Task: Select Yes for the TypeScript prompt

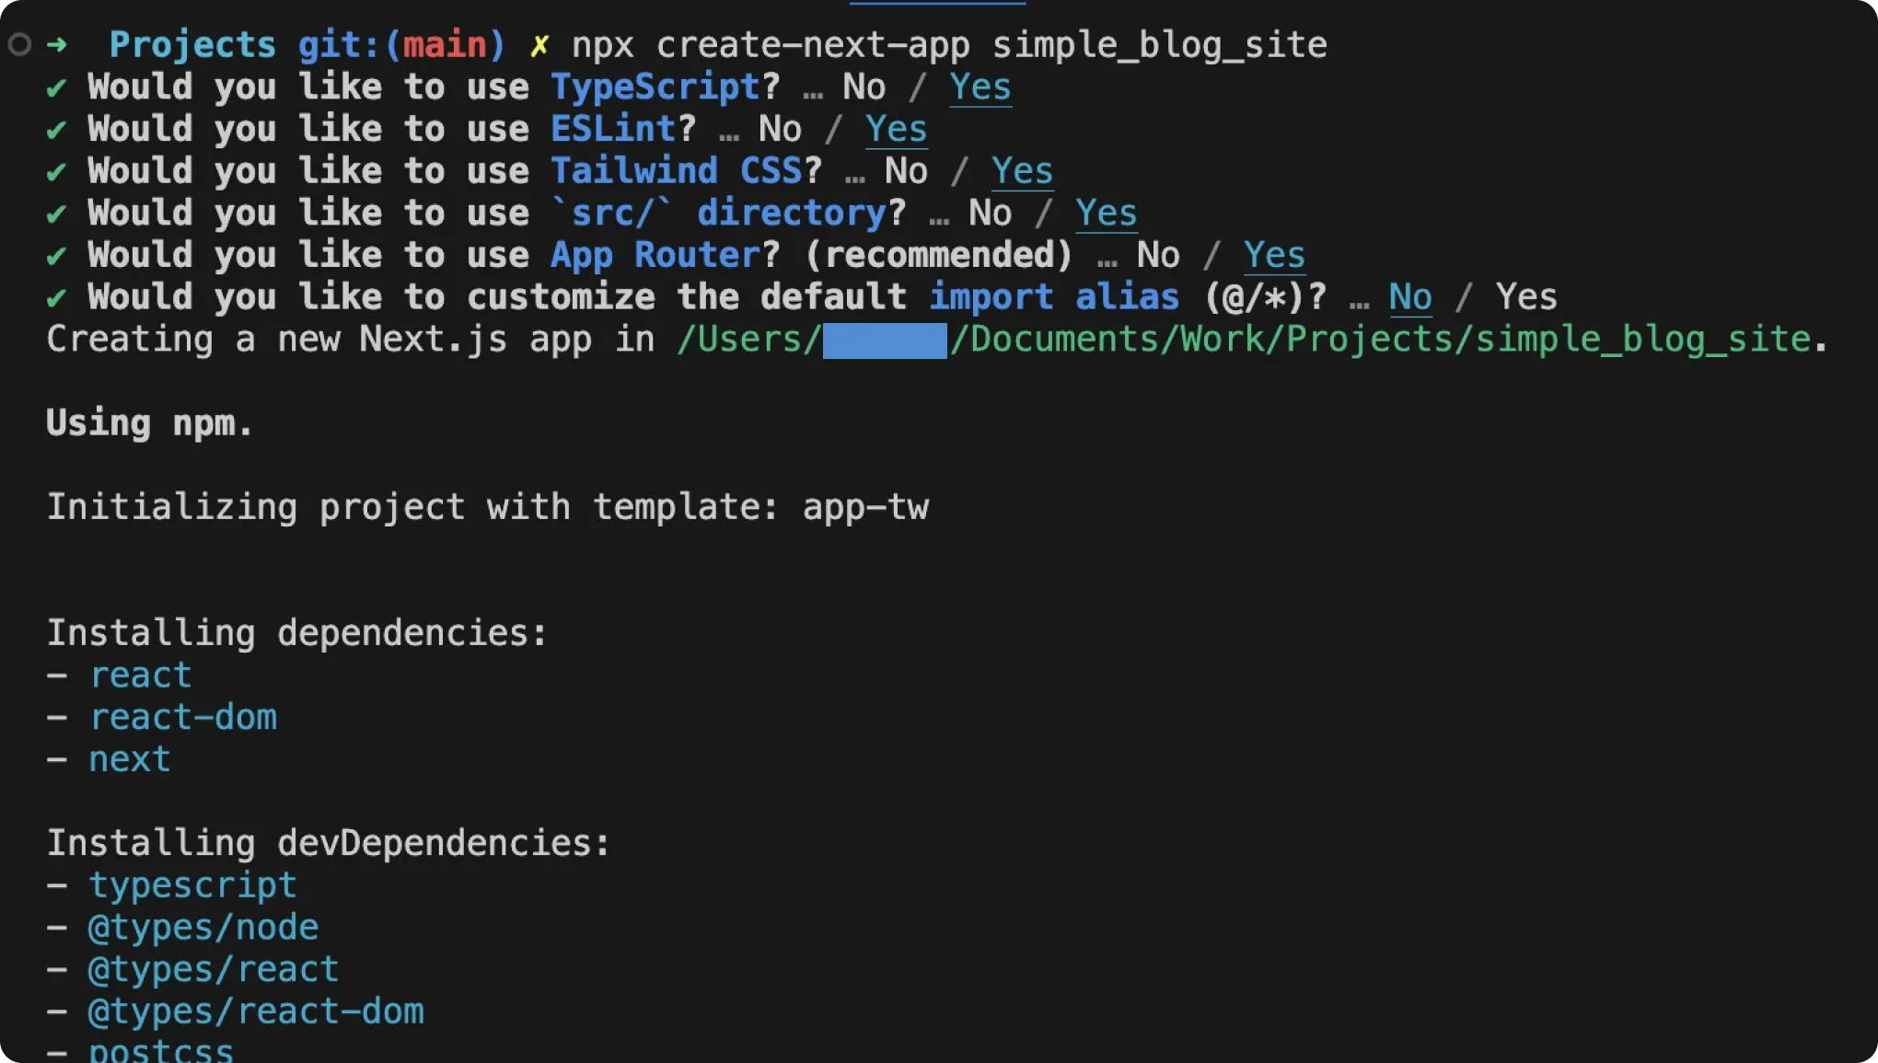Action: (980, 87)
